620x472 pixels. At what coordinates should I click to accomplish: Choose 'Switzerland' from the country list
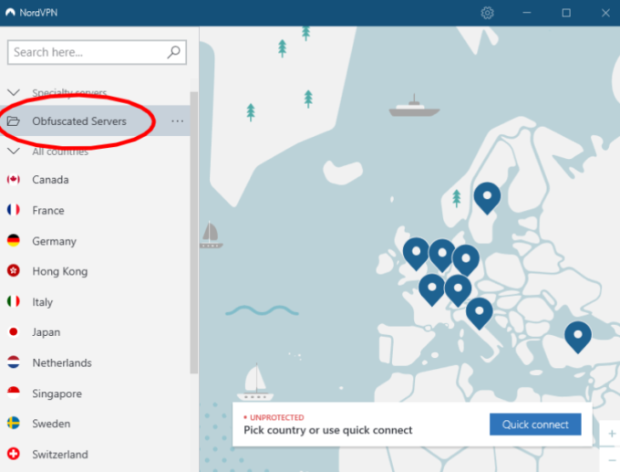(59, 454)
